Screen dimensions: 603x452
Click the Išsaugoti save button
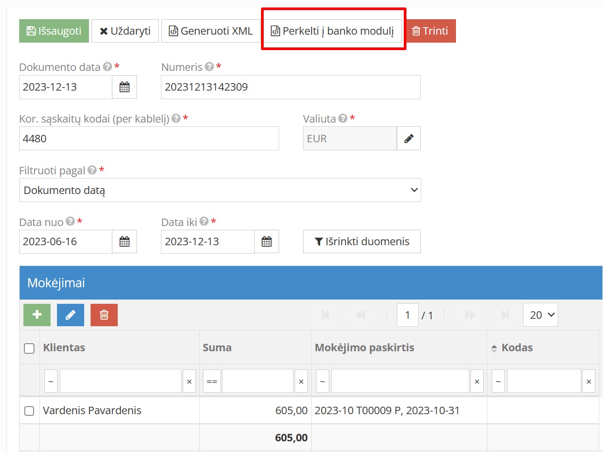click(x=54, y=31)
